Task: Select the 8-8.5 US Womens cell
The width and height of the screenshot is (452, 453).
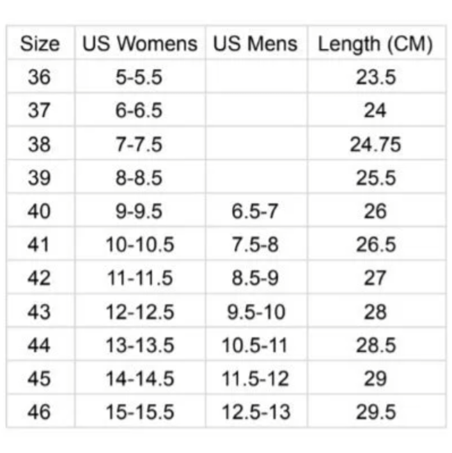Action: [x=139, y=178]
